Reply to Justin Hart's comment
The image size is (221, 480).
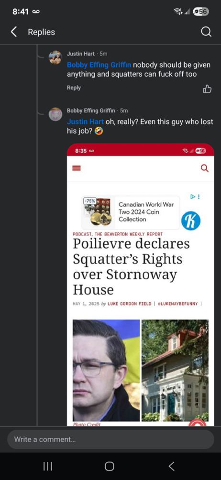coord(74,87)
